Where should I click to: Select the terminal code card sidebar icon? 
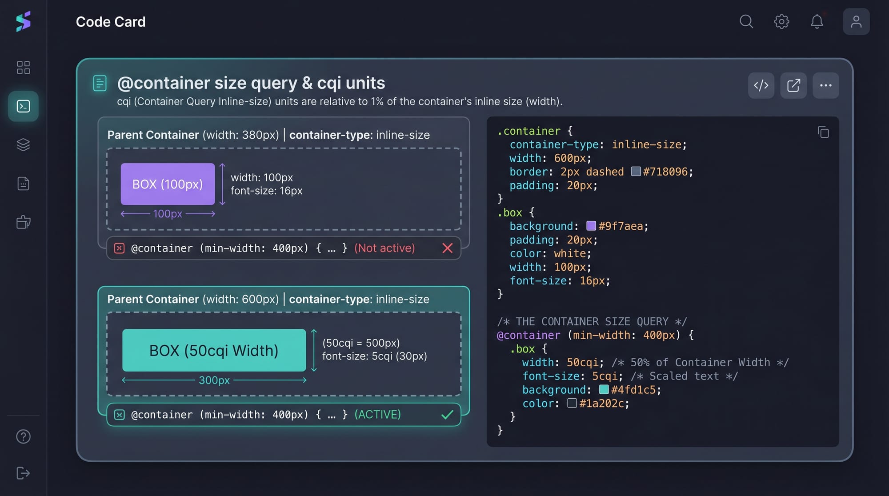click(23, 106)
